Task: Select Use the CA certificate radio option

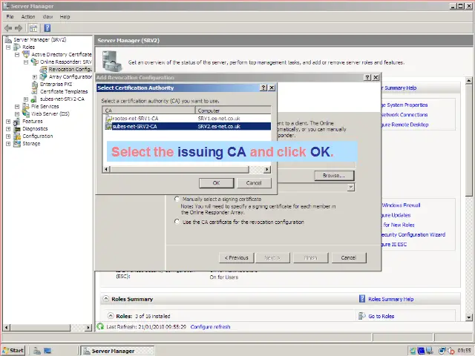Action: pyautogui.click(x=177, y=222)
